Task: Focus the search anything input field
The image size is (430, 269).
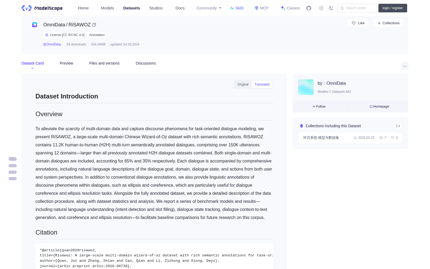Action: [357, 8]
